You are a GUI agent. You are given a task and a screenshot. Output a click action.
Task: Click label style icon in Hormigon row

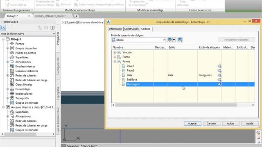point(219,84)
